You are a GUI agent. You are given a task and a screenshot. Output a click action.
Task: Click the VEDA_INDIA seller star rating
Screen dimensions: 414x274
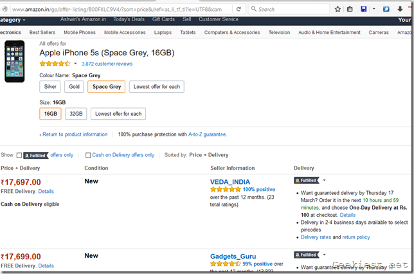[x=225, y=190]
